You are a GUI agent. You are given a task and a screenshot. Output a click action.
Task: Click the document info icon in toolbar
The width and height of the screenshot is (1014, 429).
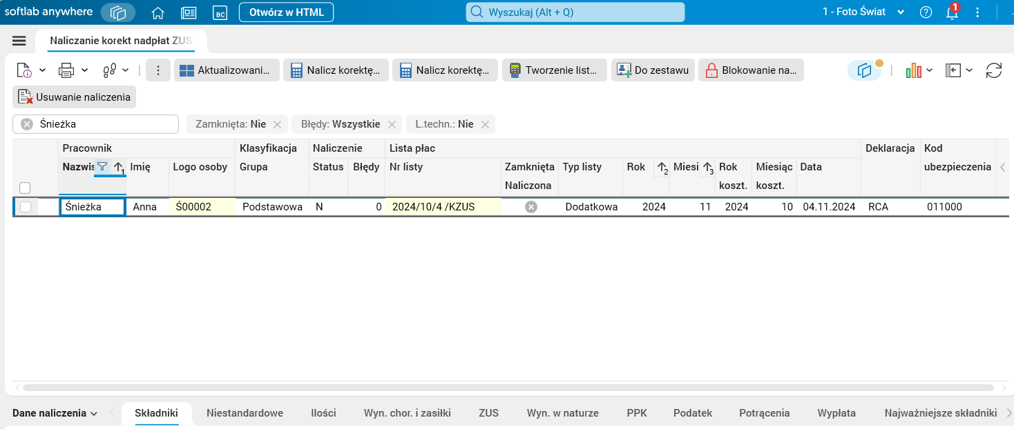coord(24,70)
